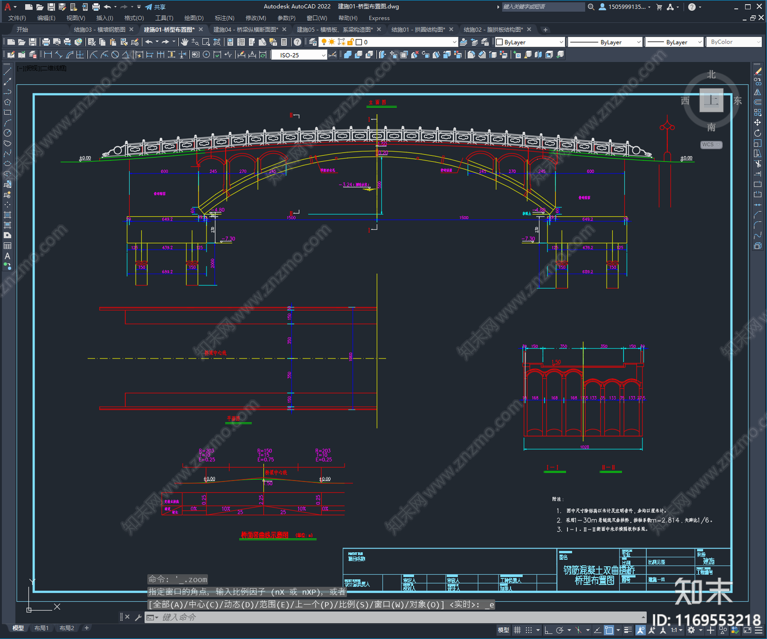The height and width of the screenshot is (639, 767).
Task: Select the Multiline Text 'A' tool
Action: 7,256
